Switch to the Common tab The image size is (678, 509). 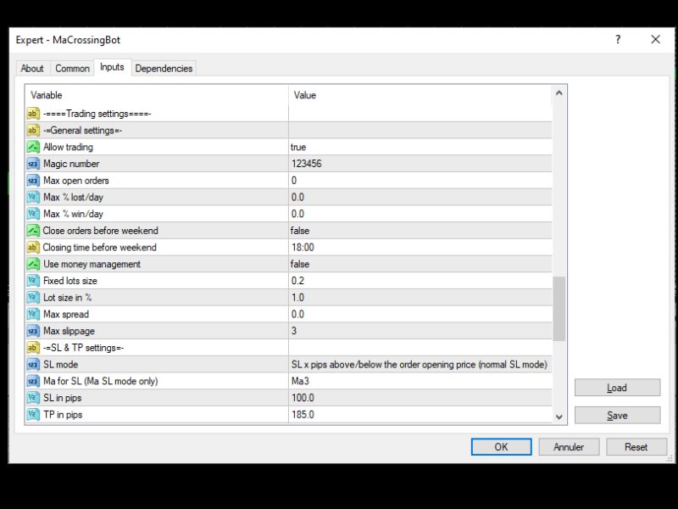pos(72,69)
